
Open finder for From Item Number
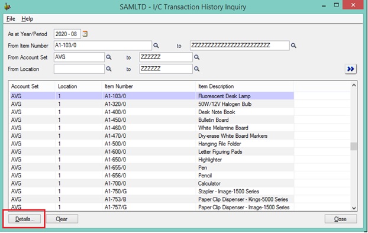(x=156, y=46)
